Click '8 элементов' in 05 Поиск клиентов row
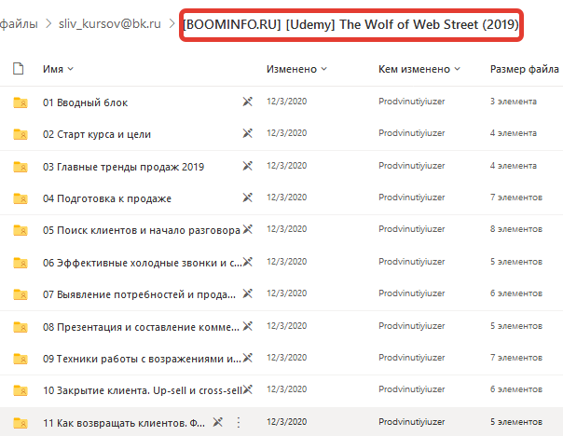Viewport: 563px width, 436px height. click(516, 229)
